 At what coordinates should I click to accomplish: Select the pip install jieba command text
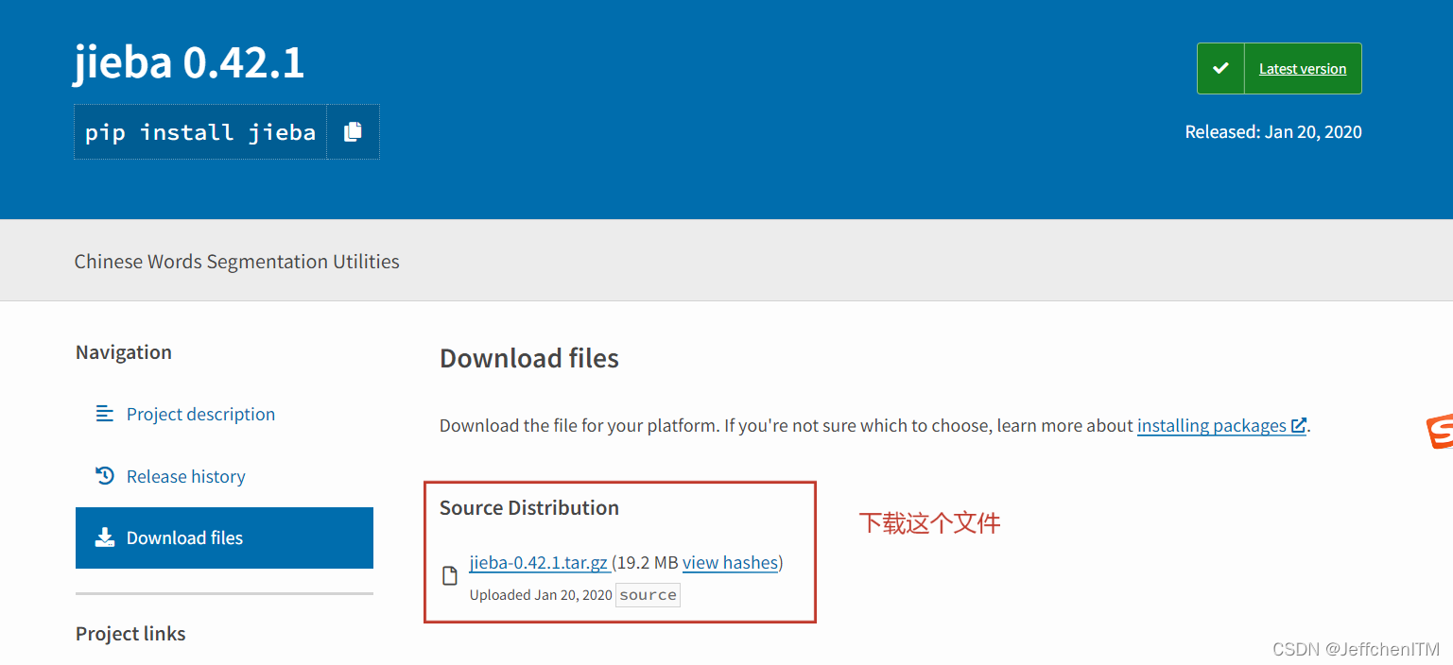[200, 132]
